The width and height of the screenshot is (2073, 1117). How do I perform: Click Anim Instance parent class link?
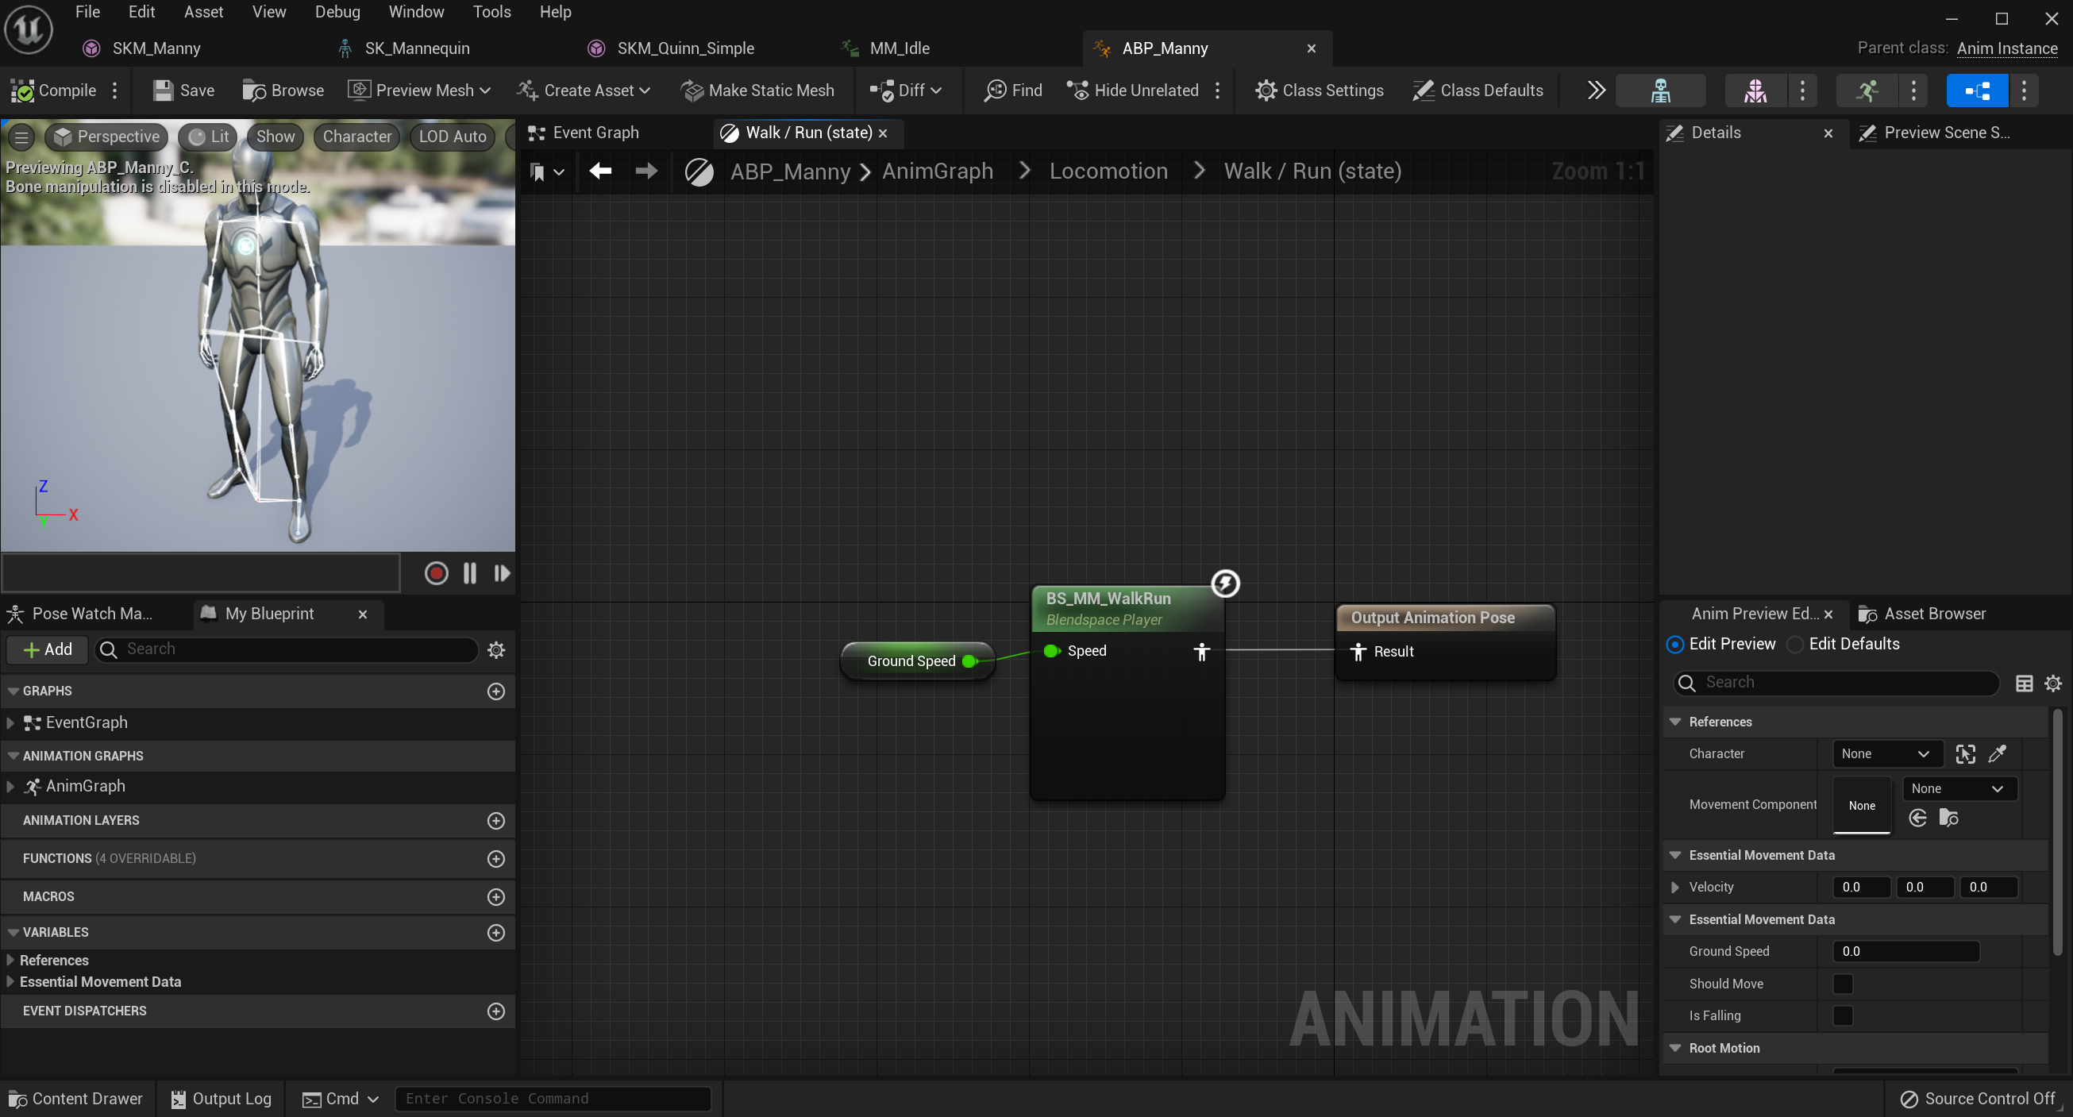[2007, 48]
